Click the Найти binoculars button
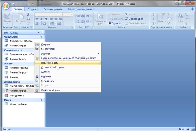The height and width of the screenshot is (131, 196). coord(180,18)
